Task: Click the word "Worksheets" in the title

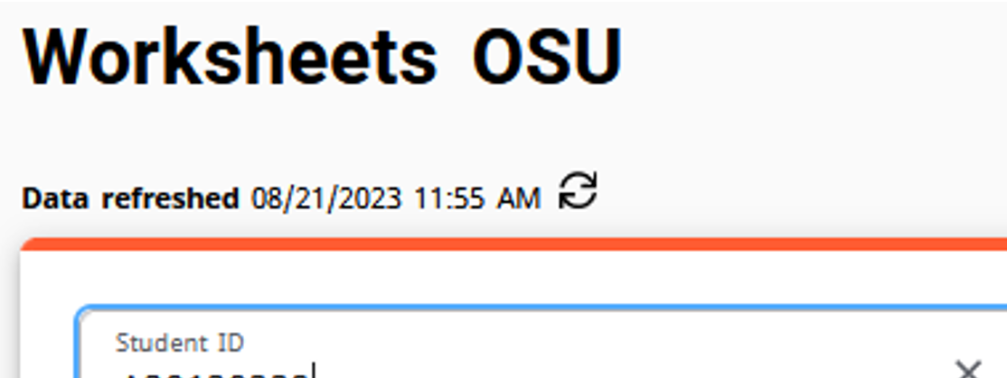Action: pyautogui.click(x=230, y=58)
